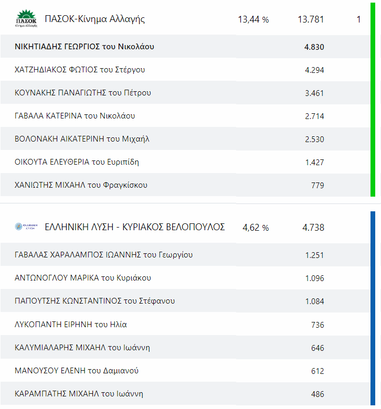This screenshot has height=409, width=381.
Task: Select candidate ΧΑΝΙΩΤΗΣ ΜΙΧΑΗΛ του Φραγκίσκου
Action: (81, 185)
